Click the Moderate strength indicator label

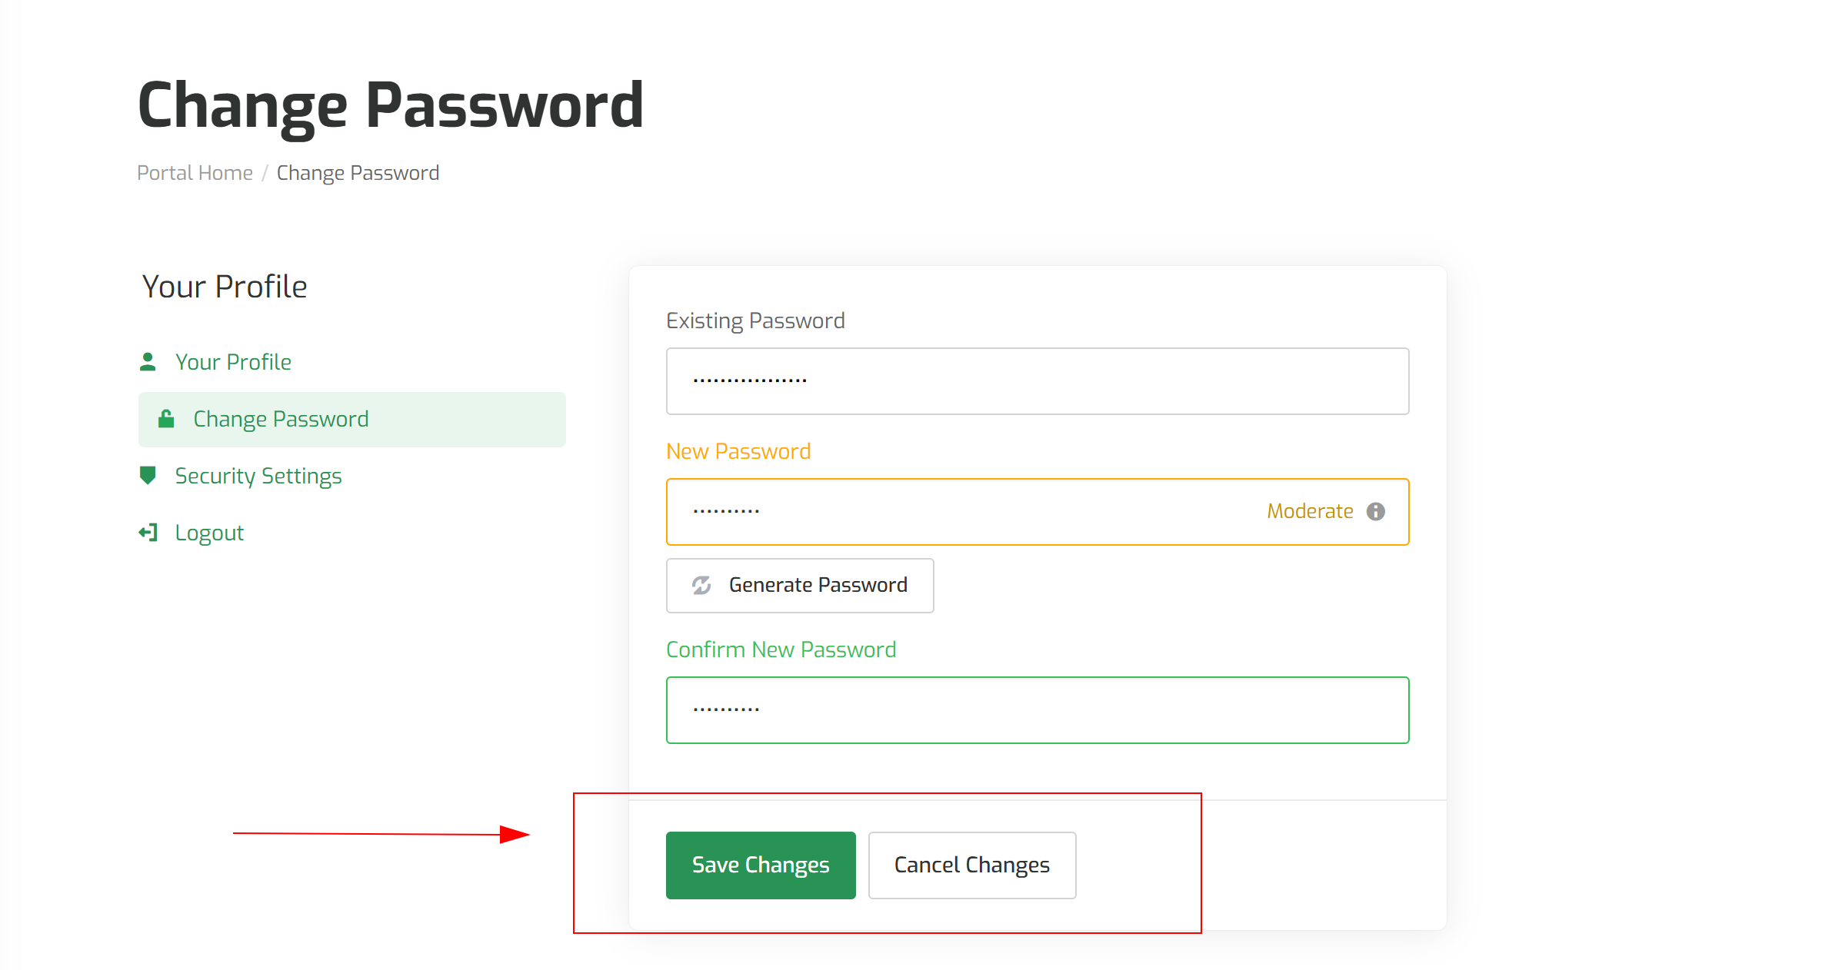click(1310, 512)
